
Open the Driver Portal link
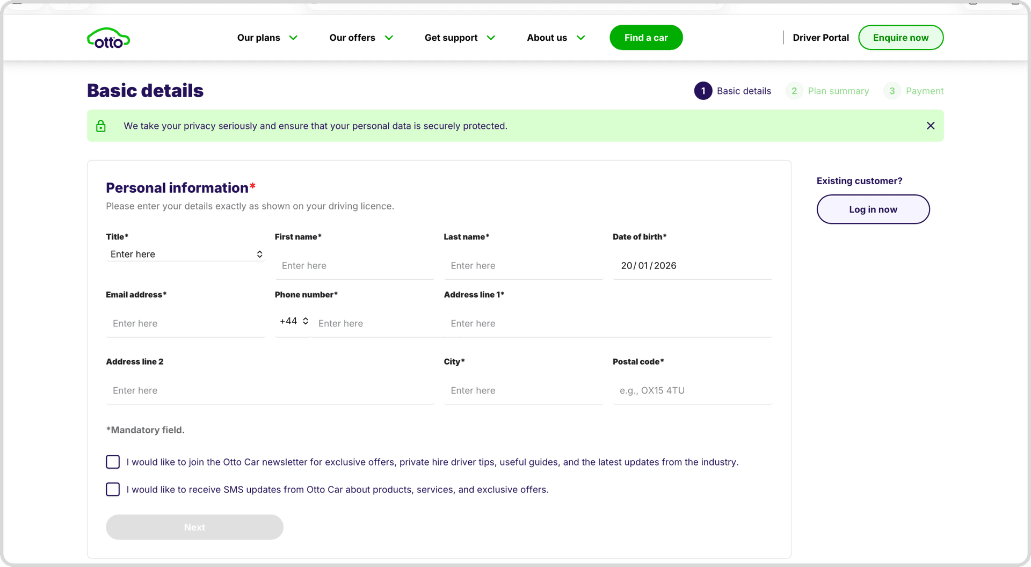[x=821, y=38]
